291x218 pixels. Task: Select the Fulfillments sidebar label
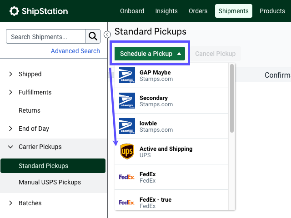35,92
